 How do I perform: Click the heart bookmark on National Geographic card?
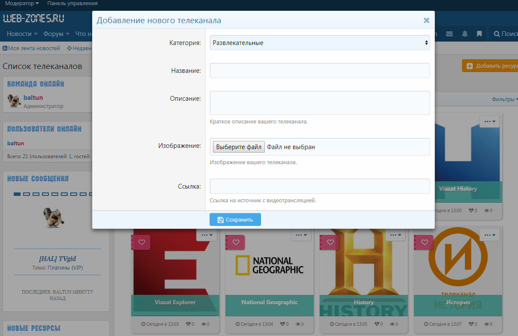click(235, 243)
